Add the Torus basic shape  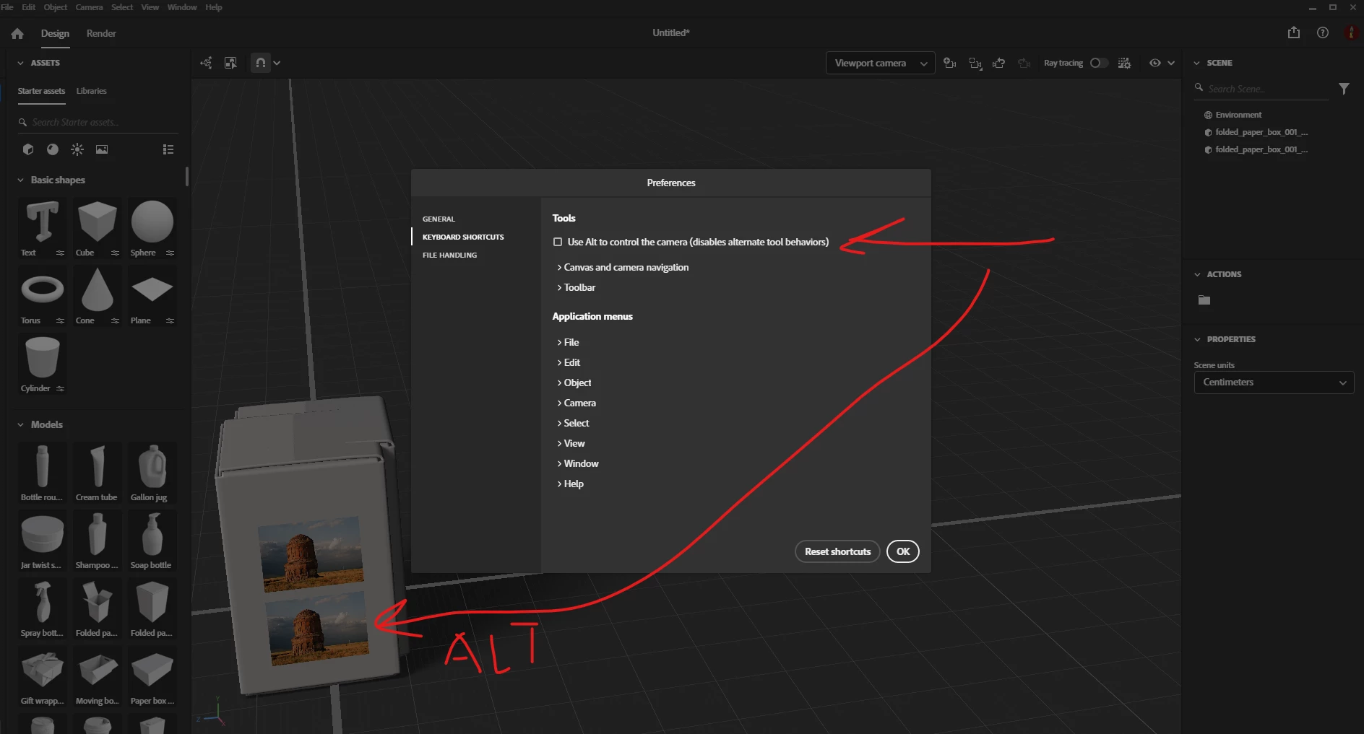point(43,289)
